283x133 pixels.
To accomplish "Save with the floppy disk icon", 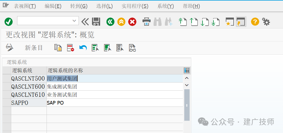I will [x=96, y=22].
